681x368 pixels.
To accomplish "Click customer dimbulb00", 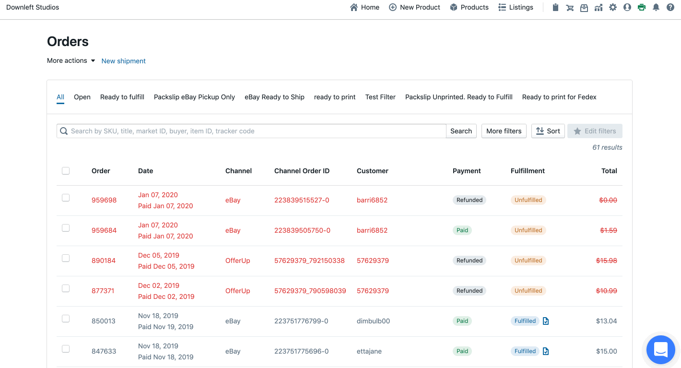I will [373, 321].
